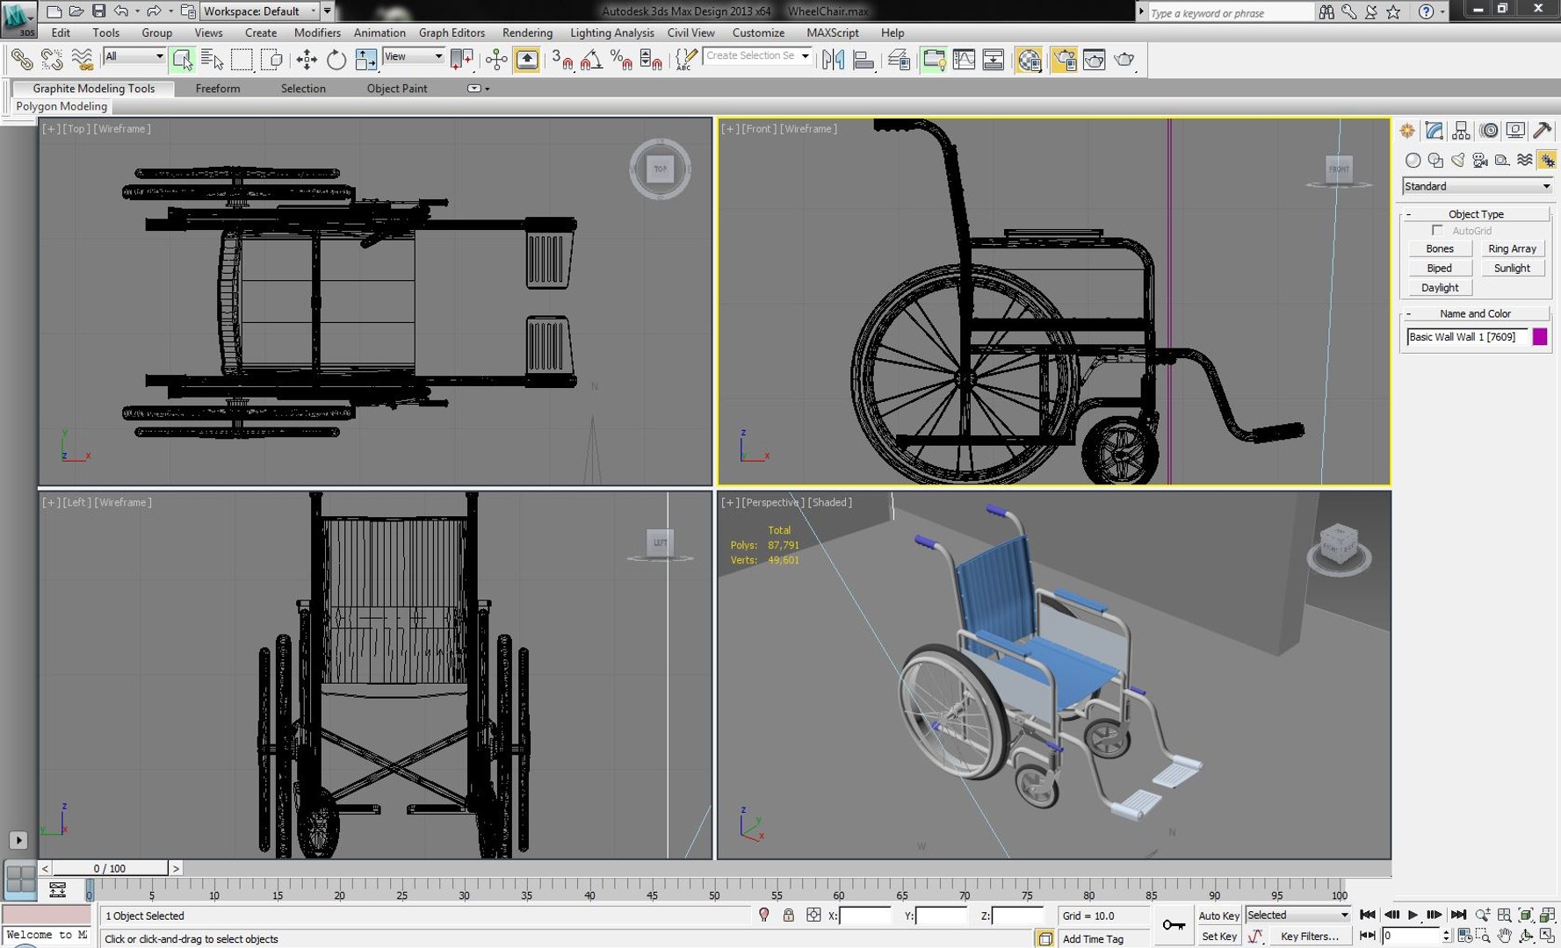Open Workspace Default dropdown
This screenshot has width=1561, height=948.
click(x=260, y=11)
